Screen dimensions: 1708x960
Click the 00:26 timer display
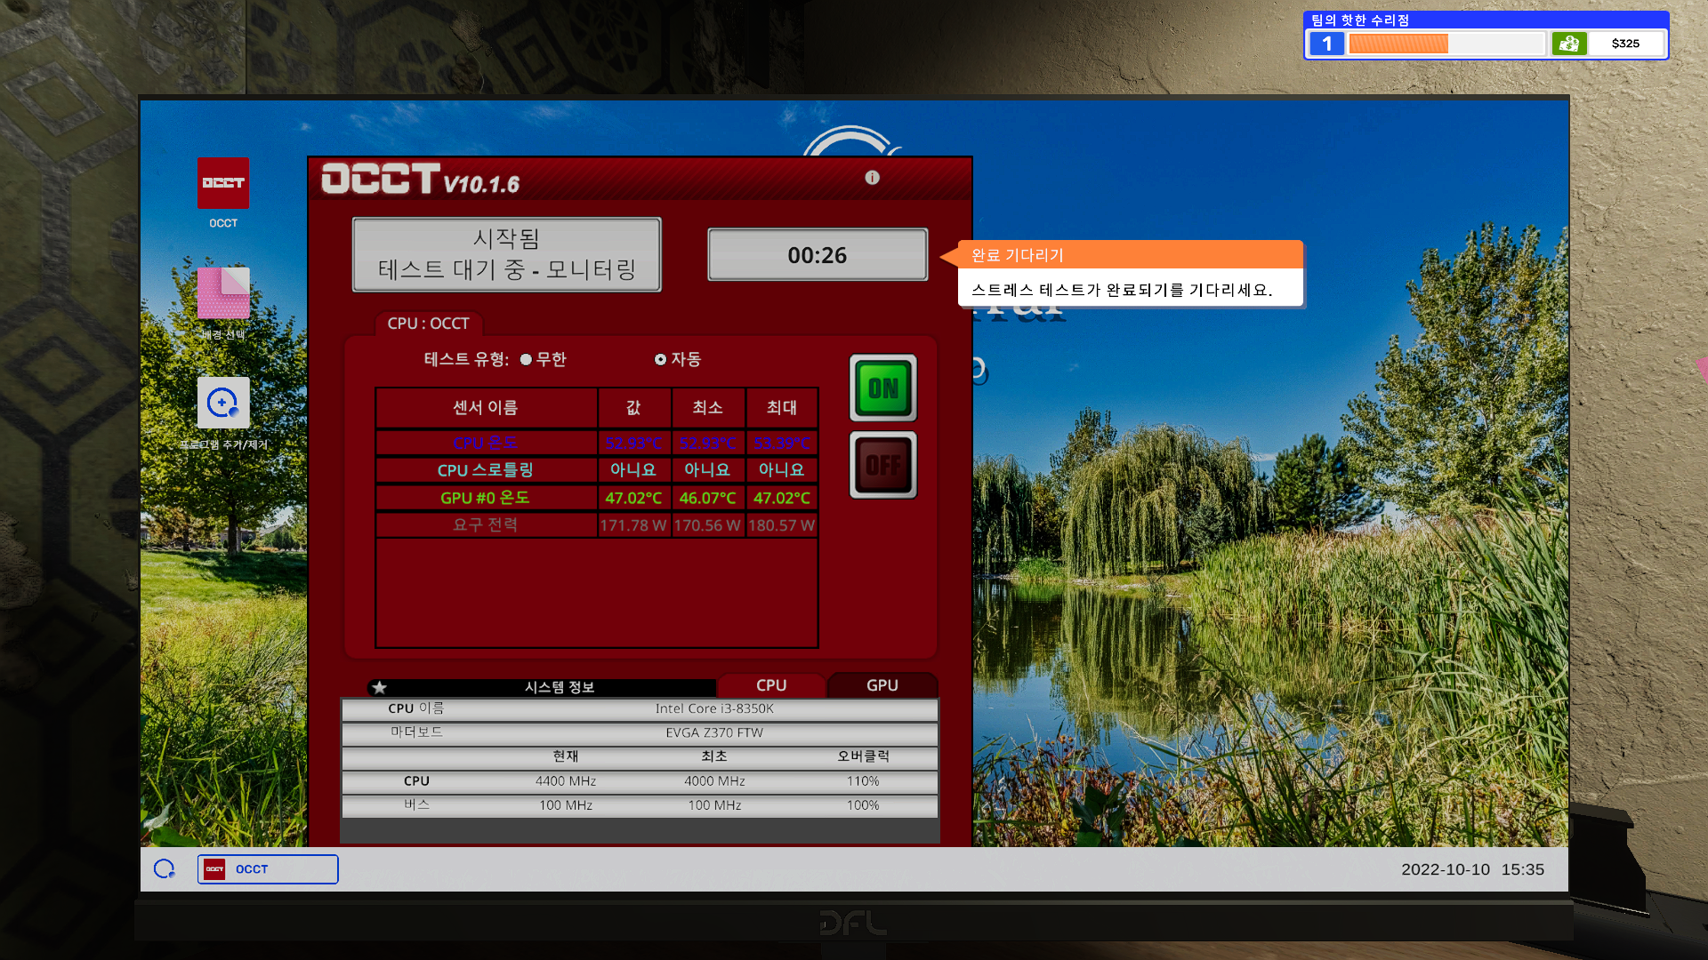(817, 255)
